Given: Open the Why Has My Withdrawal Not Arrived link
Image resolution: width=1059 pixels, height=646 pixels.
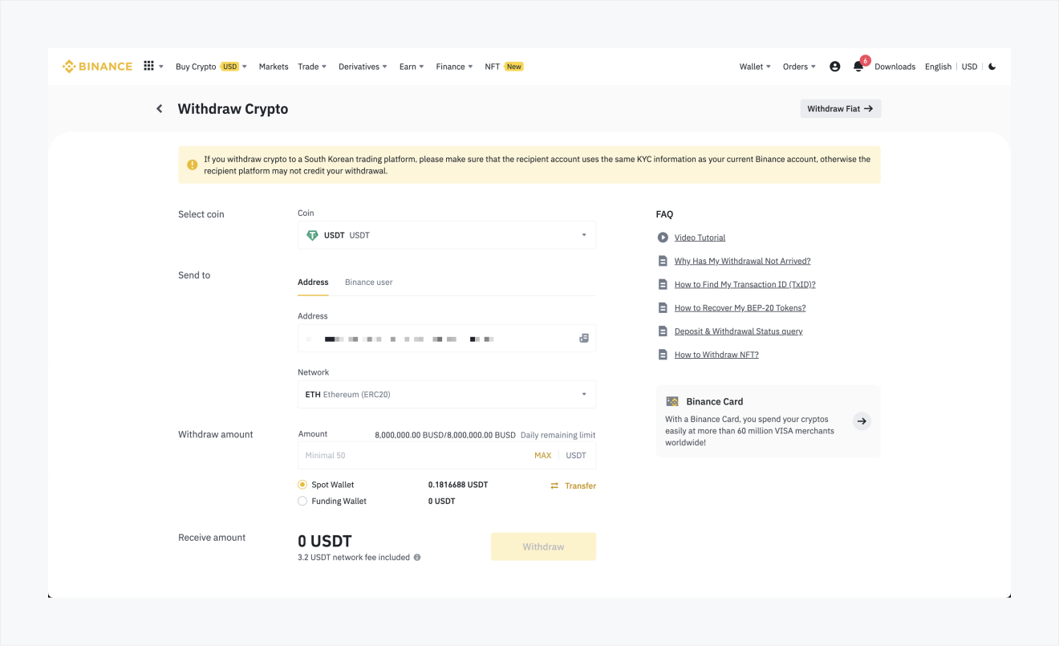Looking at the screenshot, I should coord(742,260).
